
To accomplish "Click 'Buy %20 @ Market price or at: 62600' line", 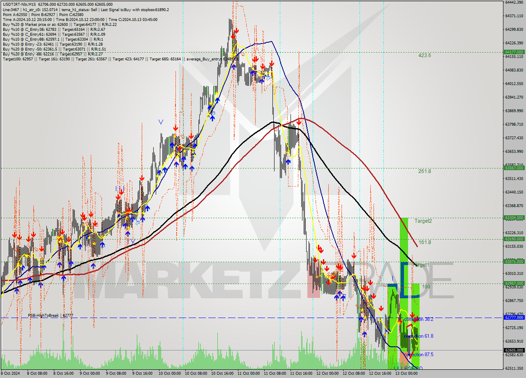I will coord(60,24).
